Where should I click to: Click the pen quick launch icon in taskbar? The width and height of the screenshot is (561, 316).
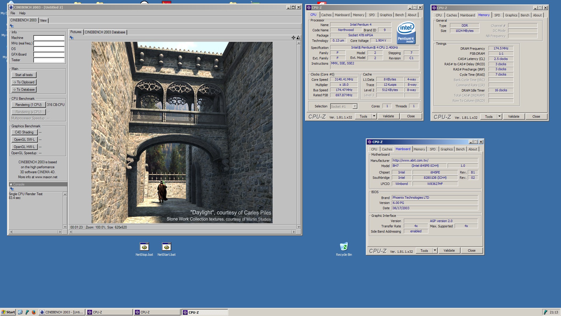27,312
